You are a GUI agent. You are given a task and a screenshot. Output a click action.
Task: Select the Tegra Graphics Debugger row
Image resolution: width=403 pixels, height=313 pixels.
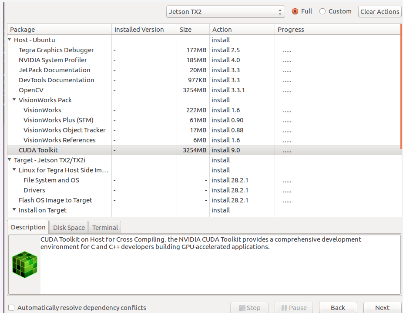coord(204,50)
